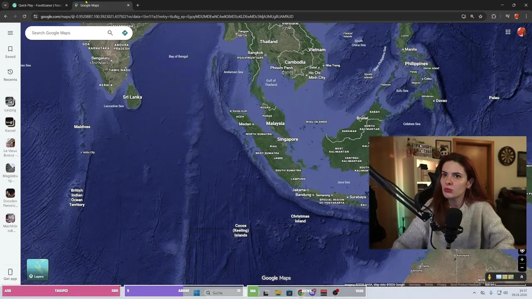Click the British Indian Ocean Territory label
This screenshot has width=532, height=299.
77,197
